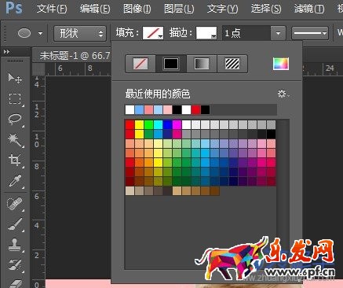Expand the toolbar with double-arrow icon
The width and height of the screenshot is (343, 288).
pos(6,52)
